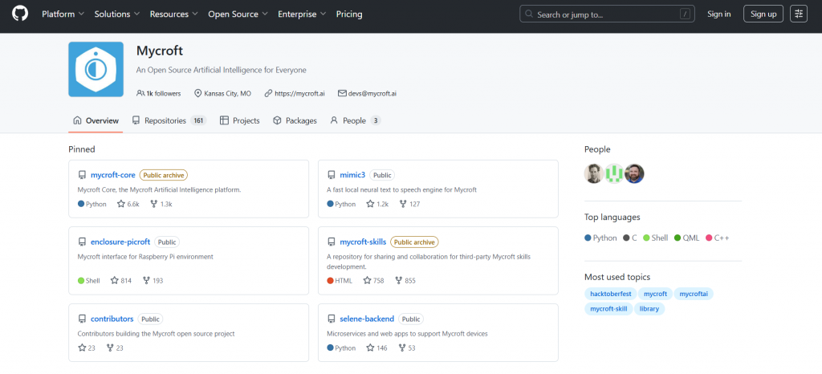Click the 193 forks on enclosure-picroft

click(x=153, y=281)
